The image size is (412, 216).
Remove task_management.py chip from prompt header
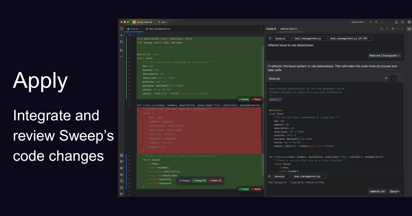click(x=325, y=38)
